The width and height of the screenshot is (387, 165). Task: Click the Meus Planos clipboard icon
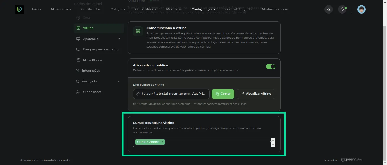pos(78,60)
